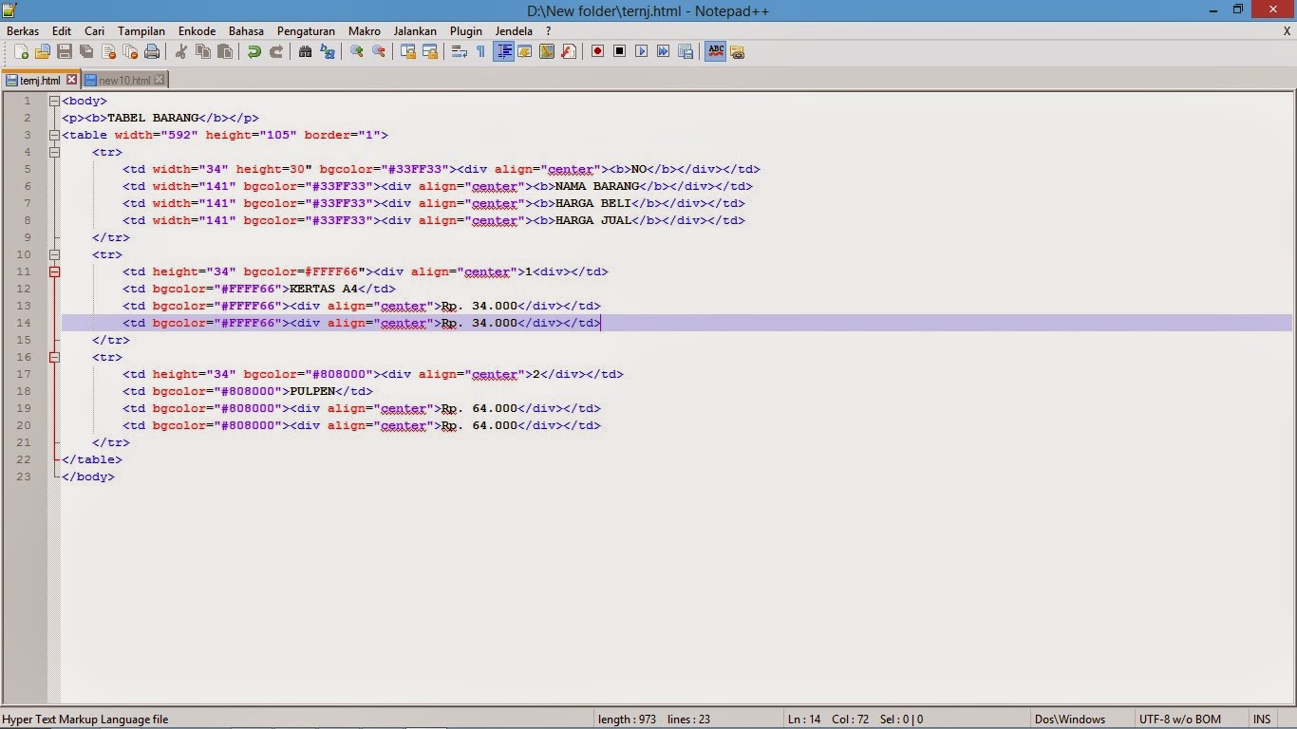Viewport: 1297px width, 729px height.
Task: Save the current file via floppy icon
Action: (65, 51)
